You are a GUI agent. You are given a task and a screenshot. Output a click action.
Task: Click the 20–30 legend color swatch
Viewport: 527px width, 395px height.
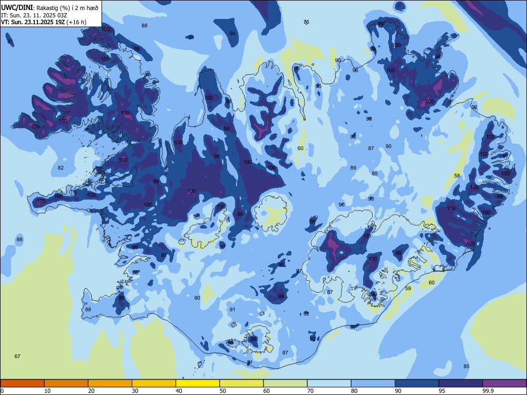point(110,383)
